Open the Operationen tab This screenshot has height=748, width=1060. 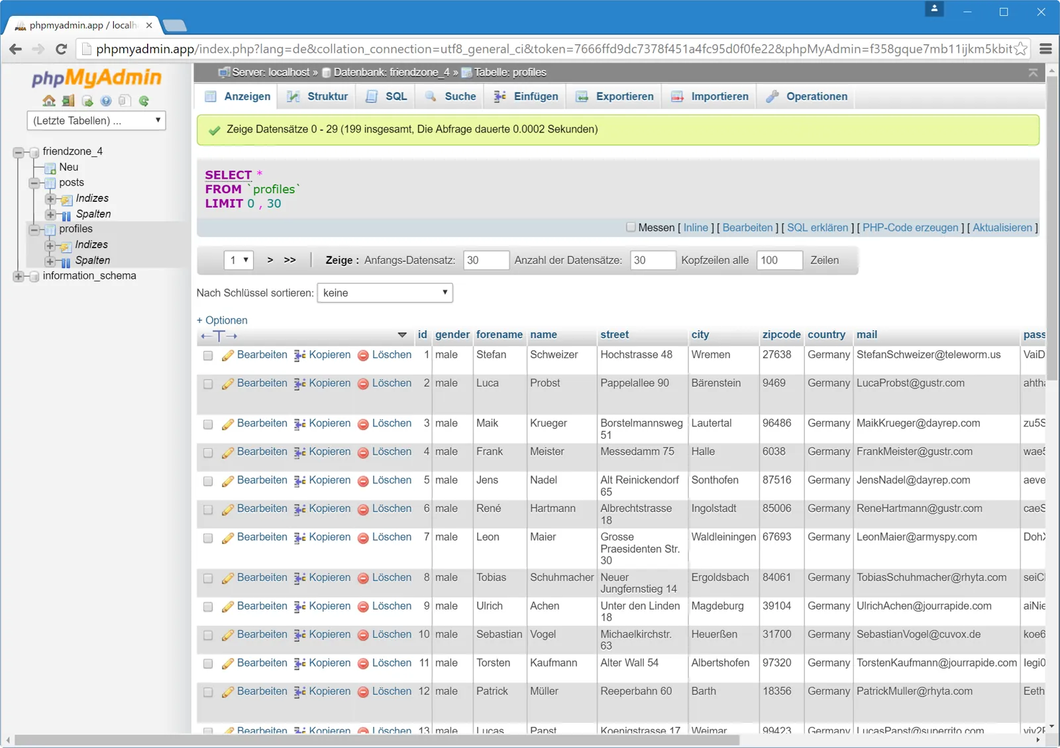click(x=807, y=97)
